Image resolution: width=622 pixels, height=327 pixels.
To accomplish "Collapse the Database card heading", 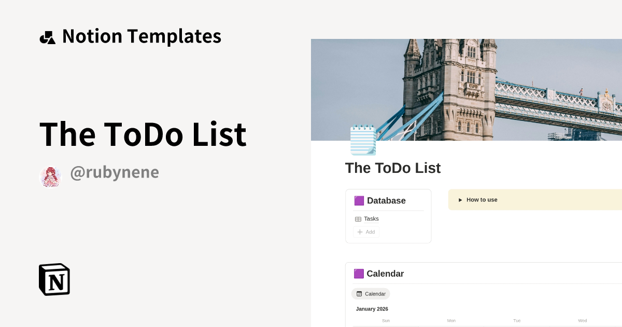I will [386, 201].
